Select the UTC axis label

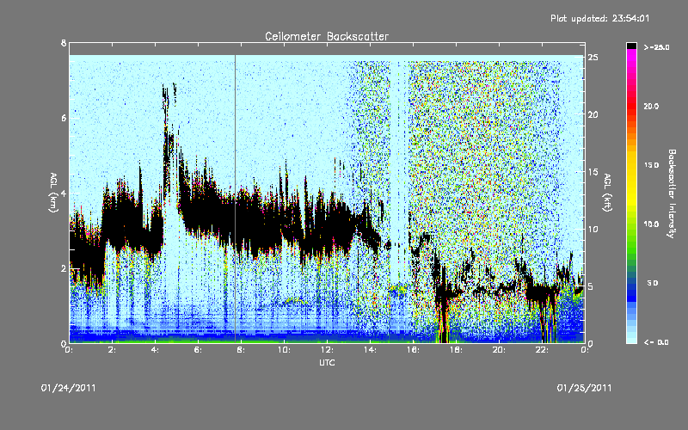coord(327,362)
